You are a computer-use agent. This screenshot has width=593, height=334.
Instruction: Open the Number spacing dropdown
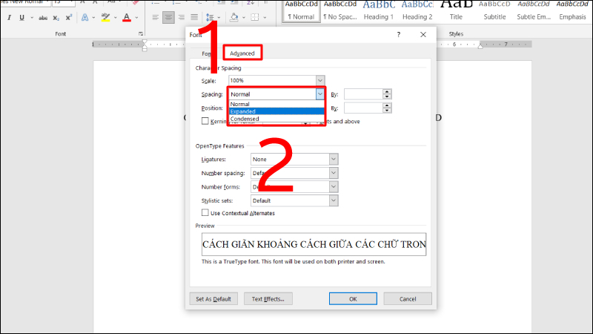(x=333, y=173)
